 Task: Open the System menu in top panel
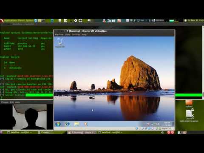(29, 20)
